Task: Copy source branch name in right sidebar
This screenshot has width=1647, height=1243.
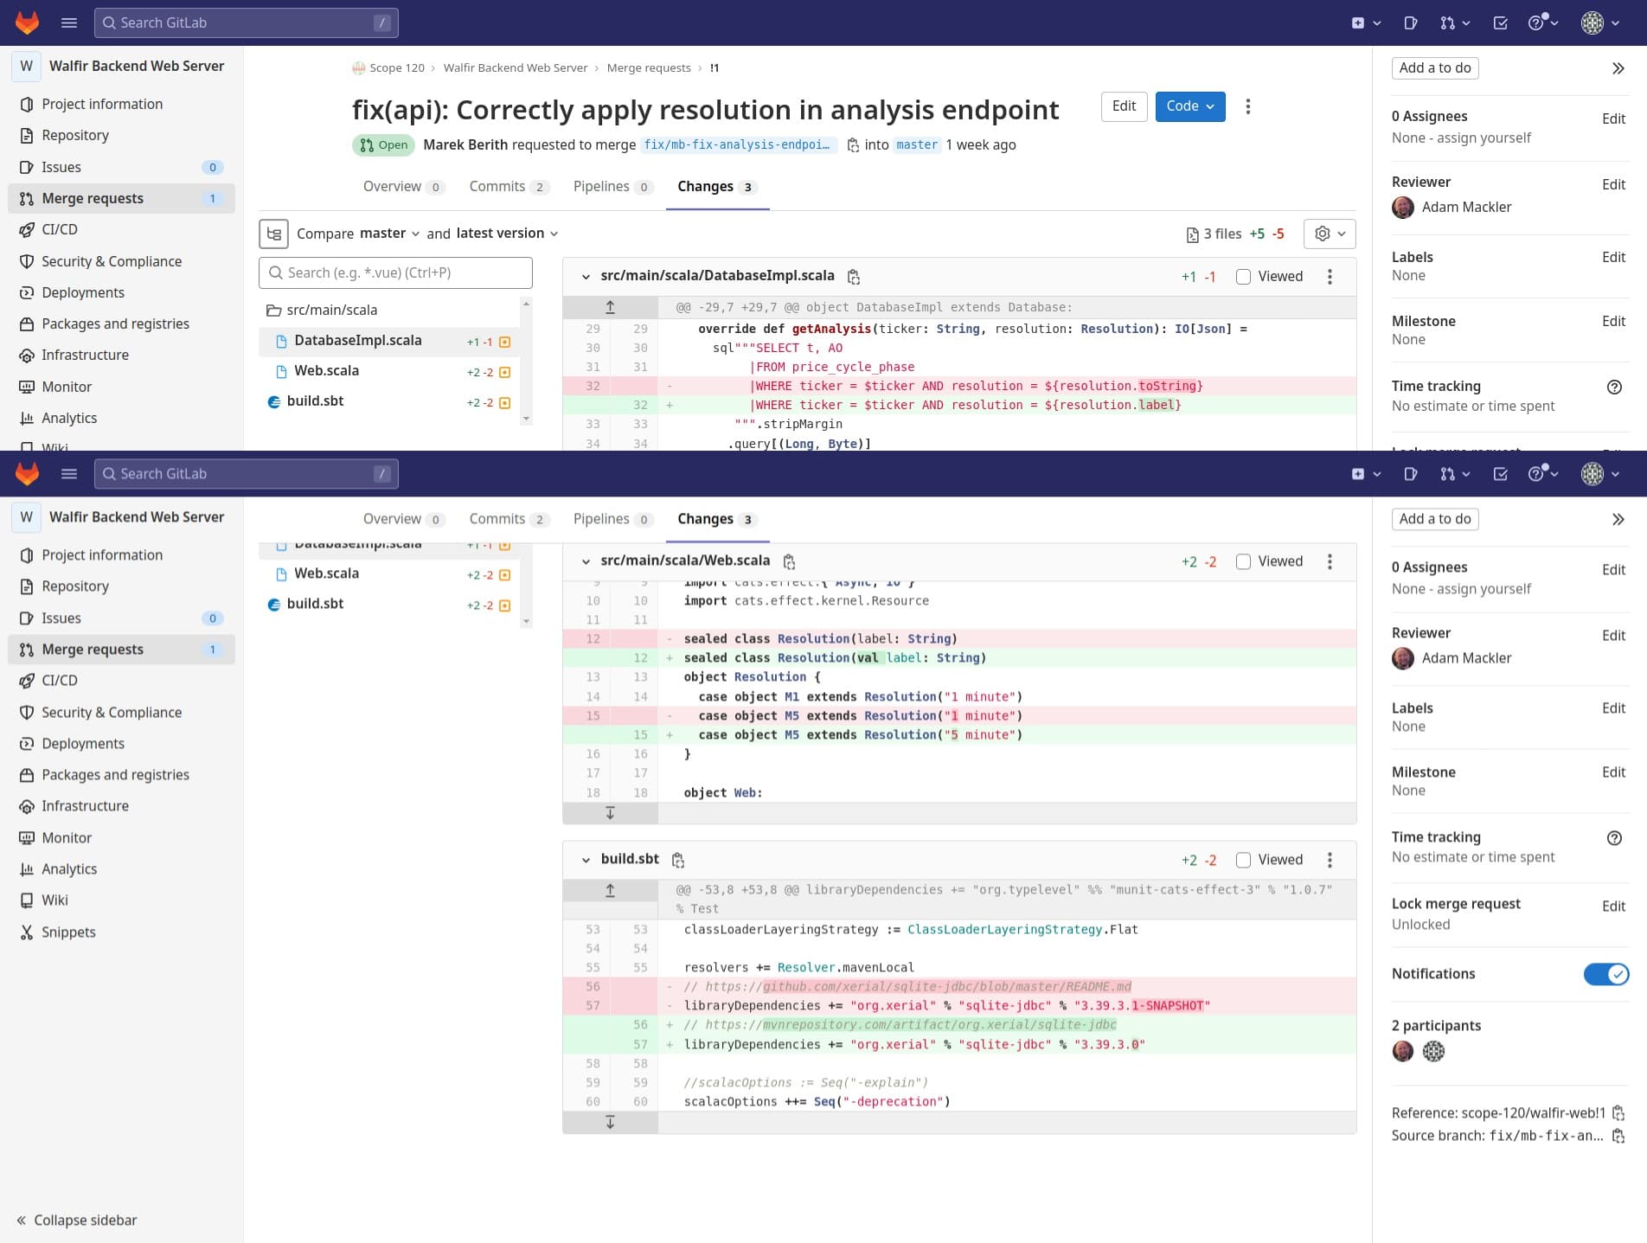Action: [x=1618, y=1136]
